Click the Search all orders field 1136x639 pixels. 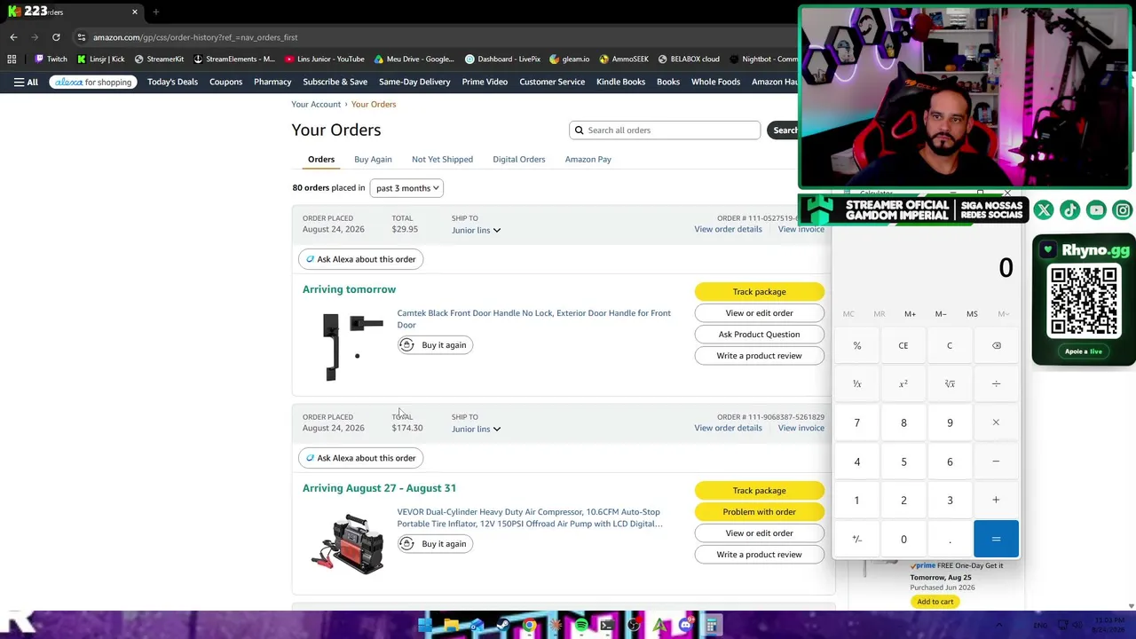pos(665,130)
